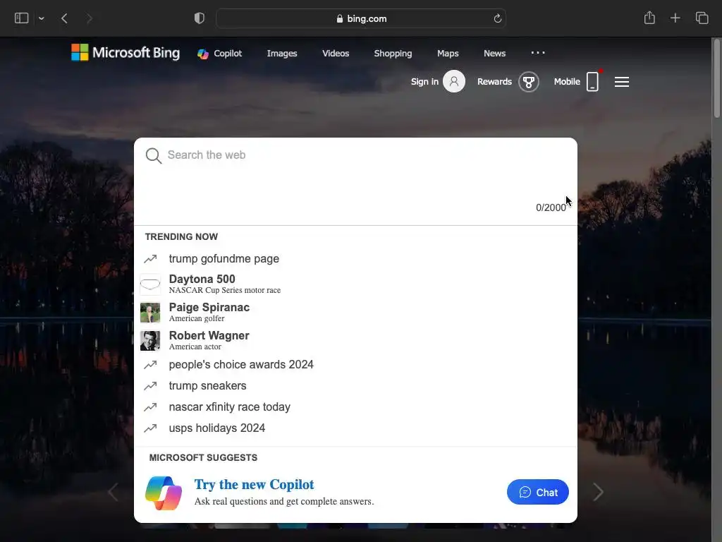Click trending arrow beside trump sneakers
The width and height of the screenshot is (722, 542).
(x=150, y=386)
